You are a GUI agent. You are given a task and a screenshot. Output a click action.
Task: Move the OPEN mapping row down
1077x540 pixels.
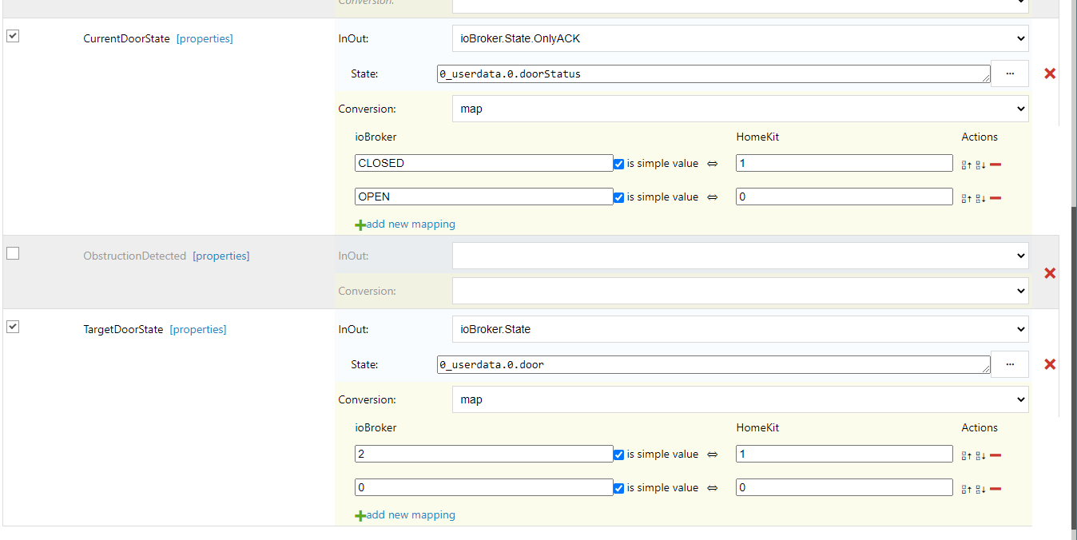(980, 198)
